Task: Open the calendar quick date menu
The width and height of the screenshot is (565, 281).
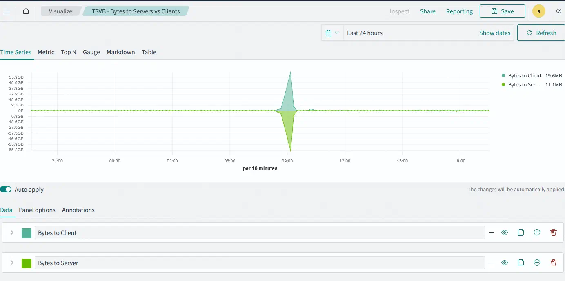Action: click(x=333, y=33)
